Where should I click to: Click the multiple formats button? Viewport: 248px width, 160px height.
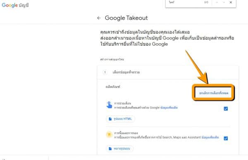[119, 148]
